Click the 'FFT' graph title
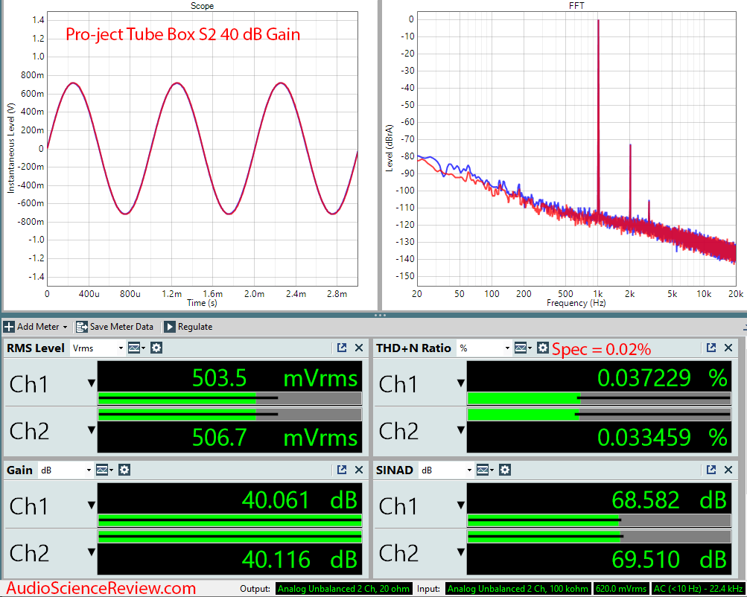Image resolution: width=747 pixels, height=597 pixels. click(576, 6)
